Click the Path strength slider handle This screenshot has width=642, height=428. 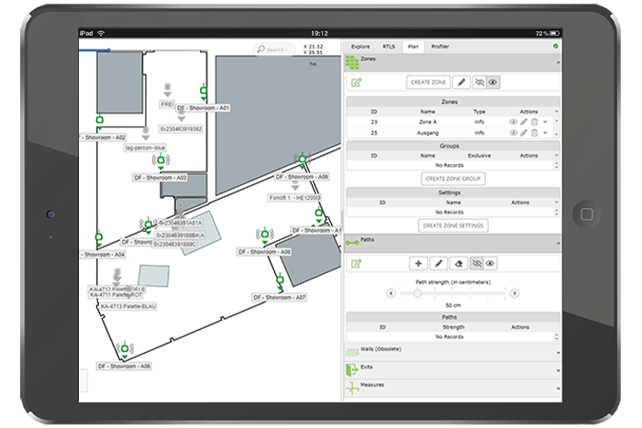pos(418,293)
